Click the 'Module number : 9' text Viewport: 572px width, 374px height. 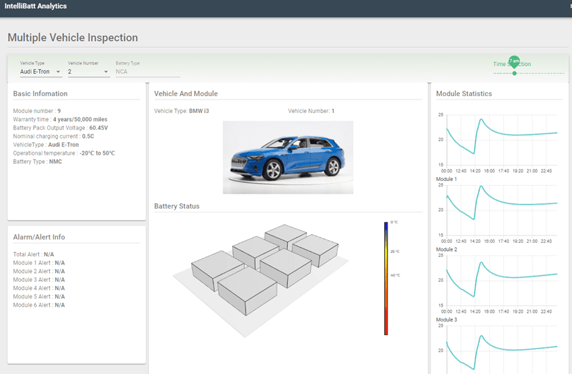tap(37, 111)
